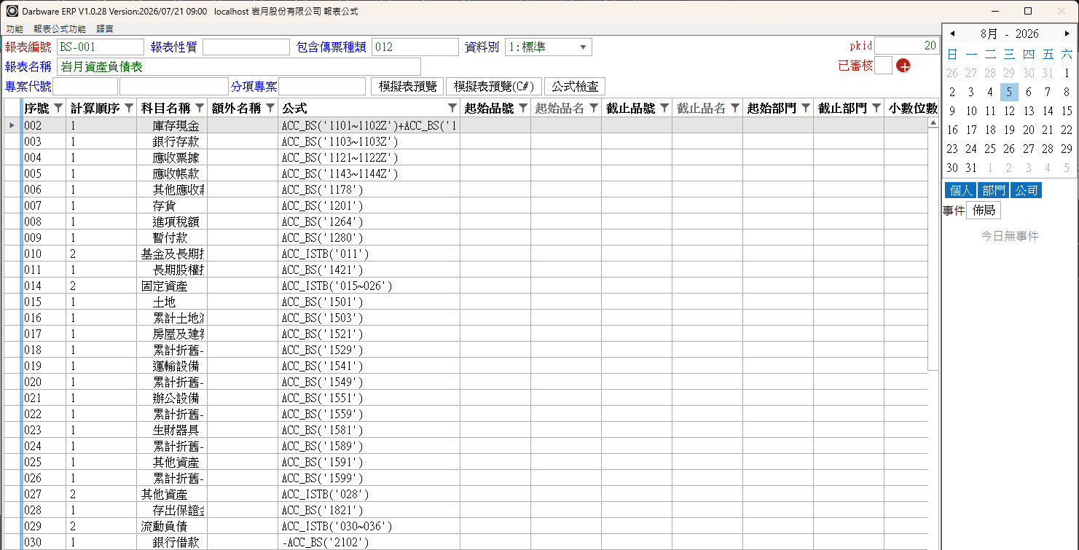This screenshot has height=550, width=1079.
Task: Click the pkid field showing 20
Action: pyautogui.click(x=907, y=46)
